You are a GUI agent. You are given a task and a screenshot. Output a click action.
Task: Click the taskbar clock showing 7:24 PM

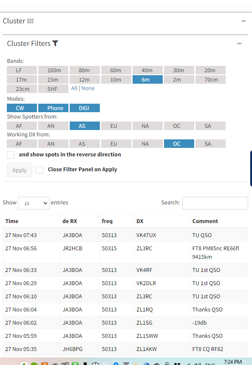[233, 362]
